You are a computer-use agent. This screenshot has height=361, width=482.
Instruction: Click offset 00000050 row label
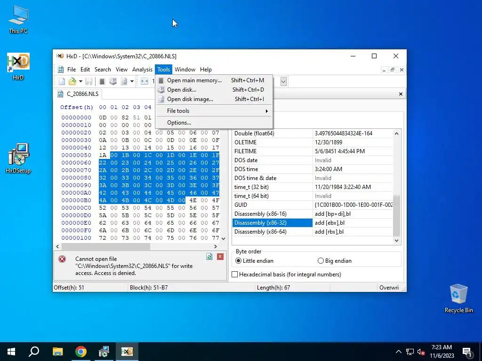(x=76, y=155)
